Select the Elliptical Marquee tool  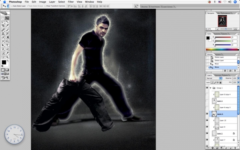[x=3, y=18]
